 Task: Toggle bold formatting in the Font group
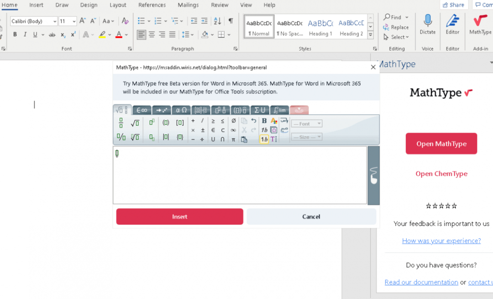(15, 34)
